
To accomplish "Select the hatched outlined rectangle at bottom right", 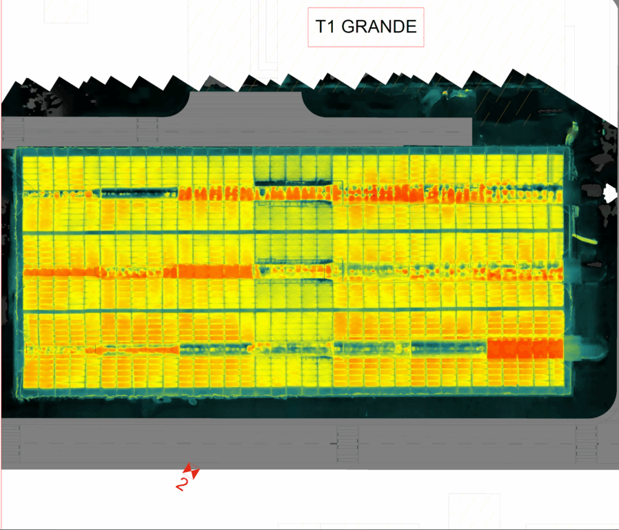I will click(x=472, y=511).
